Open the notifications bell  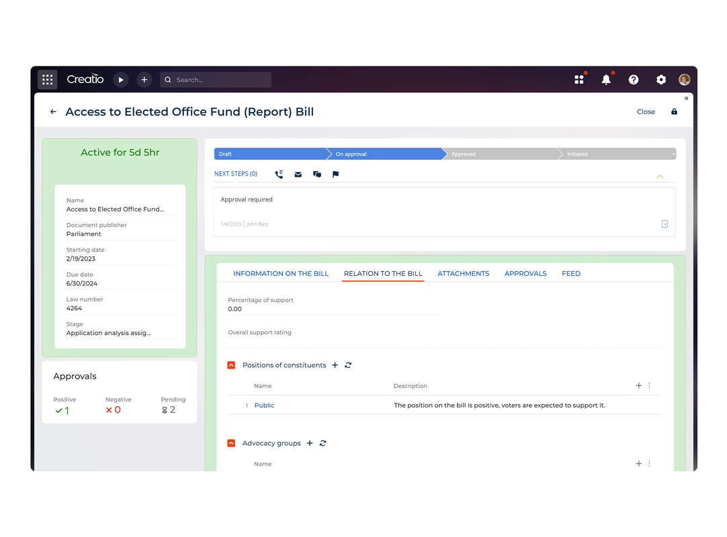pyautogui.click(x=606, y=80)
